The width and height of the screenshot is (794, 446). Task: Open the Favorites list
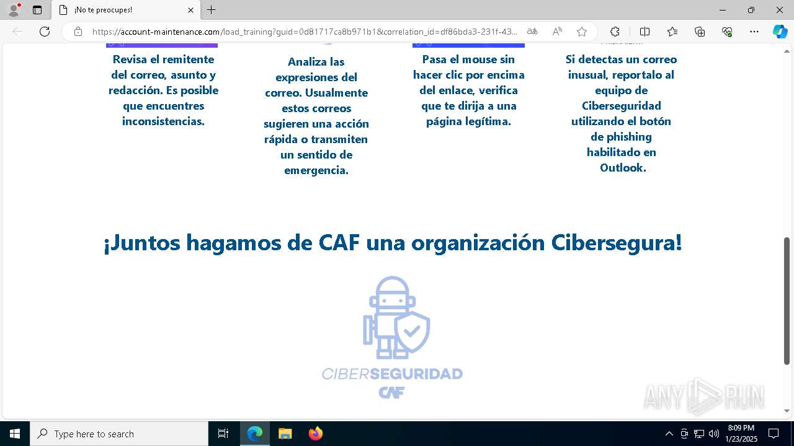point(672,32)
